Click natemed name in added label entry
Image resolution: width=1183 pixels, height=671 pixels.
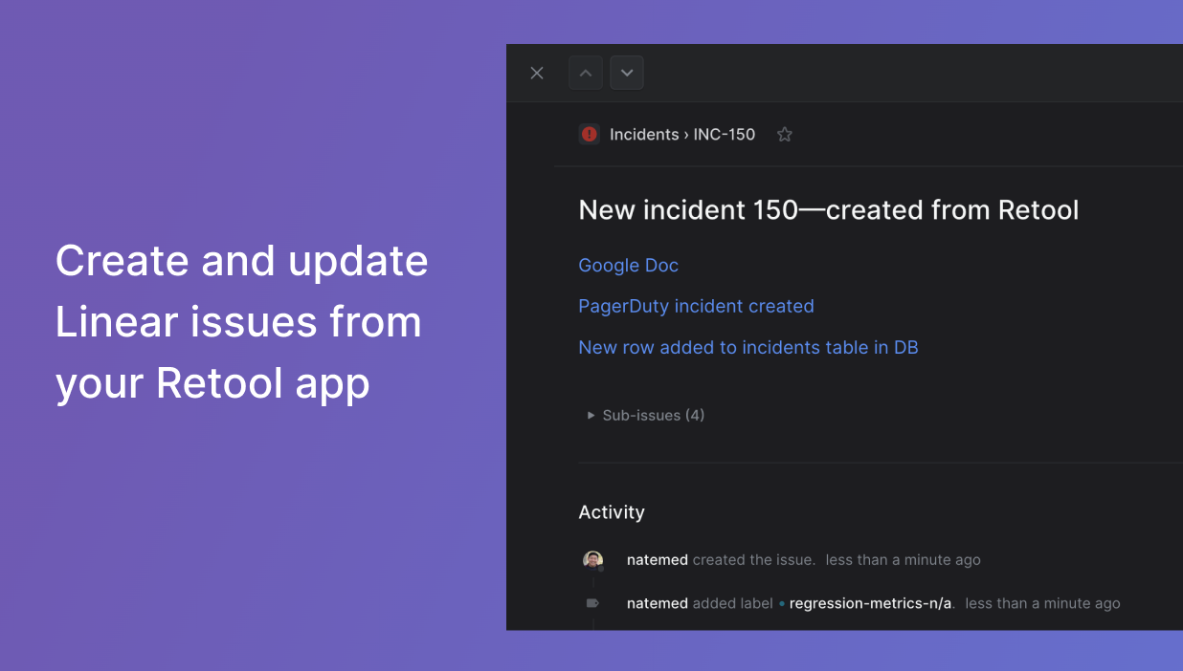[x=658, y=603]
